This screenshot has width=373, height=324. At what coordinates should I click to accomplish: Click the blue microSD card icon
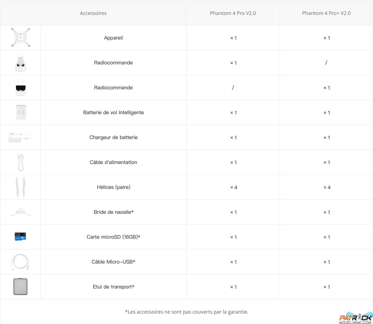[x=21, y=237]
